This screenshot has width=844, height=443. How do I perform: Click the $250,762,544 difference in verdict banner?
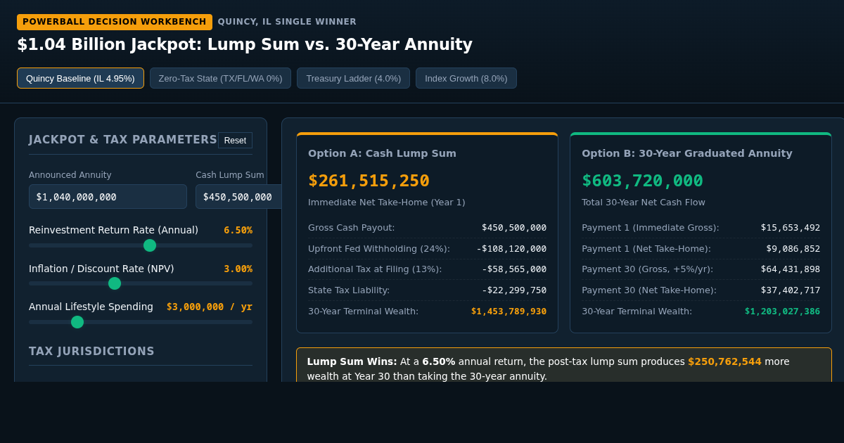point(724,361)
